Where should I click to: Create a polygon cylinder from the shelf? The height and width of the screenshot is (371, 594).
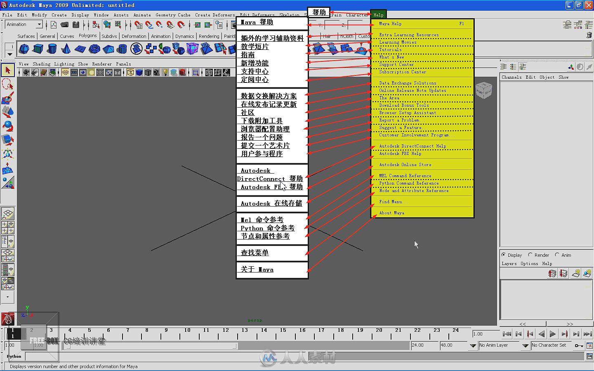[52, 49]
